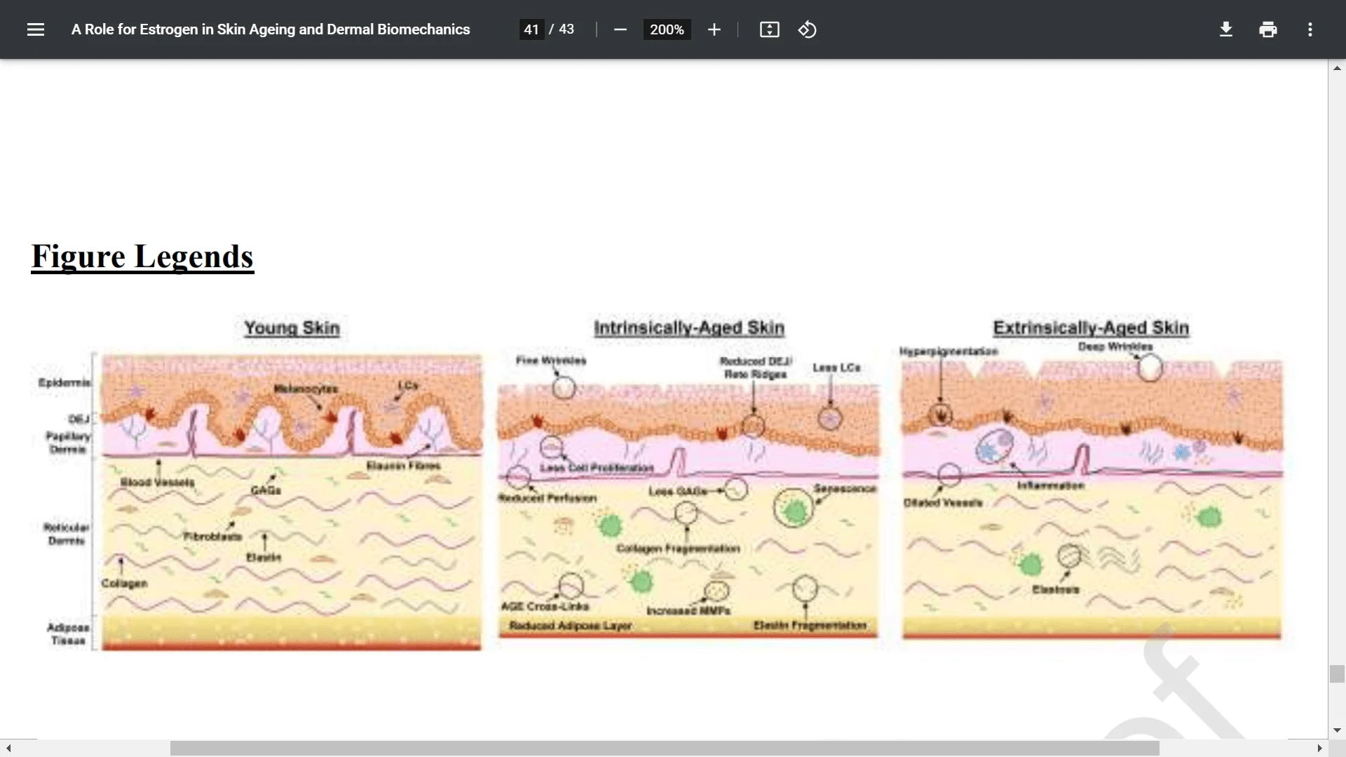Print the document

point(1267,29)
